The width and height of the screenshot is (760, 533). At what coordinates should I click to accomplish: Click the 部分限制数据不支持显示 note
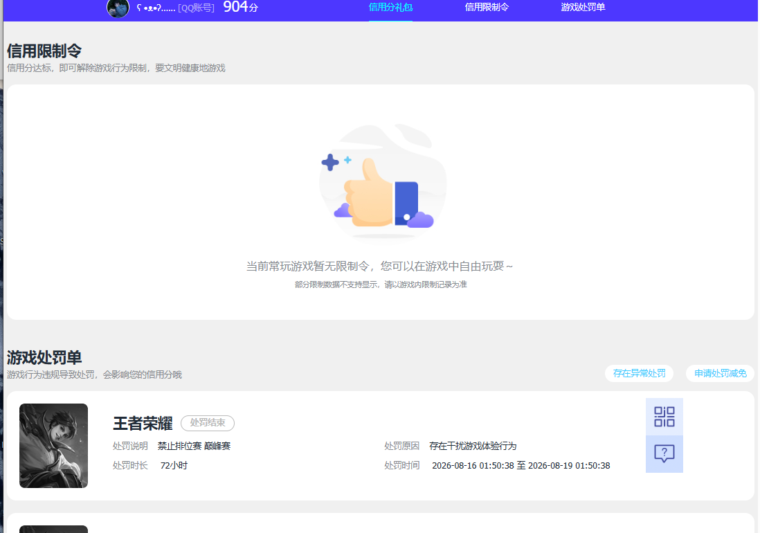point(381,284)
